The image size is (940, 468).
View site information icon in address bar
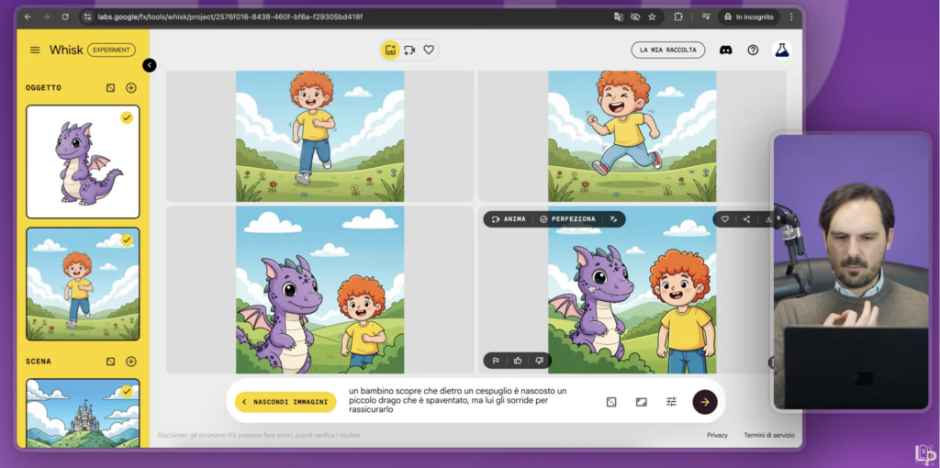[88, 17]
